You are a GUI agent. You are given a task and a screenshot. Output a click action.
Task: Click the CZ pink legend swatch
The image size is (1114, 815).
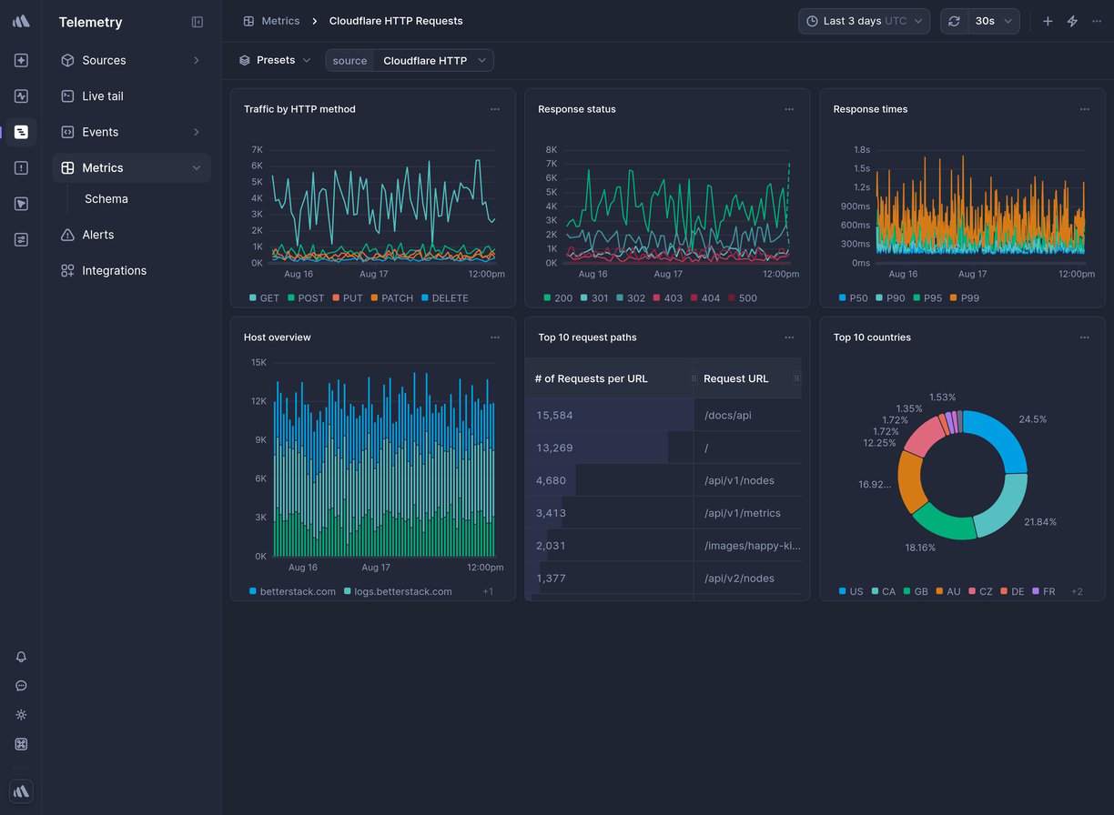[972, 591]
